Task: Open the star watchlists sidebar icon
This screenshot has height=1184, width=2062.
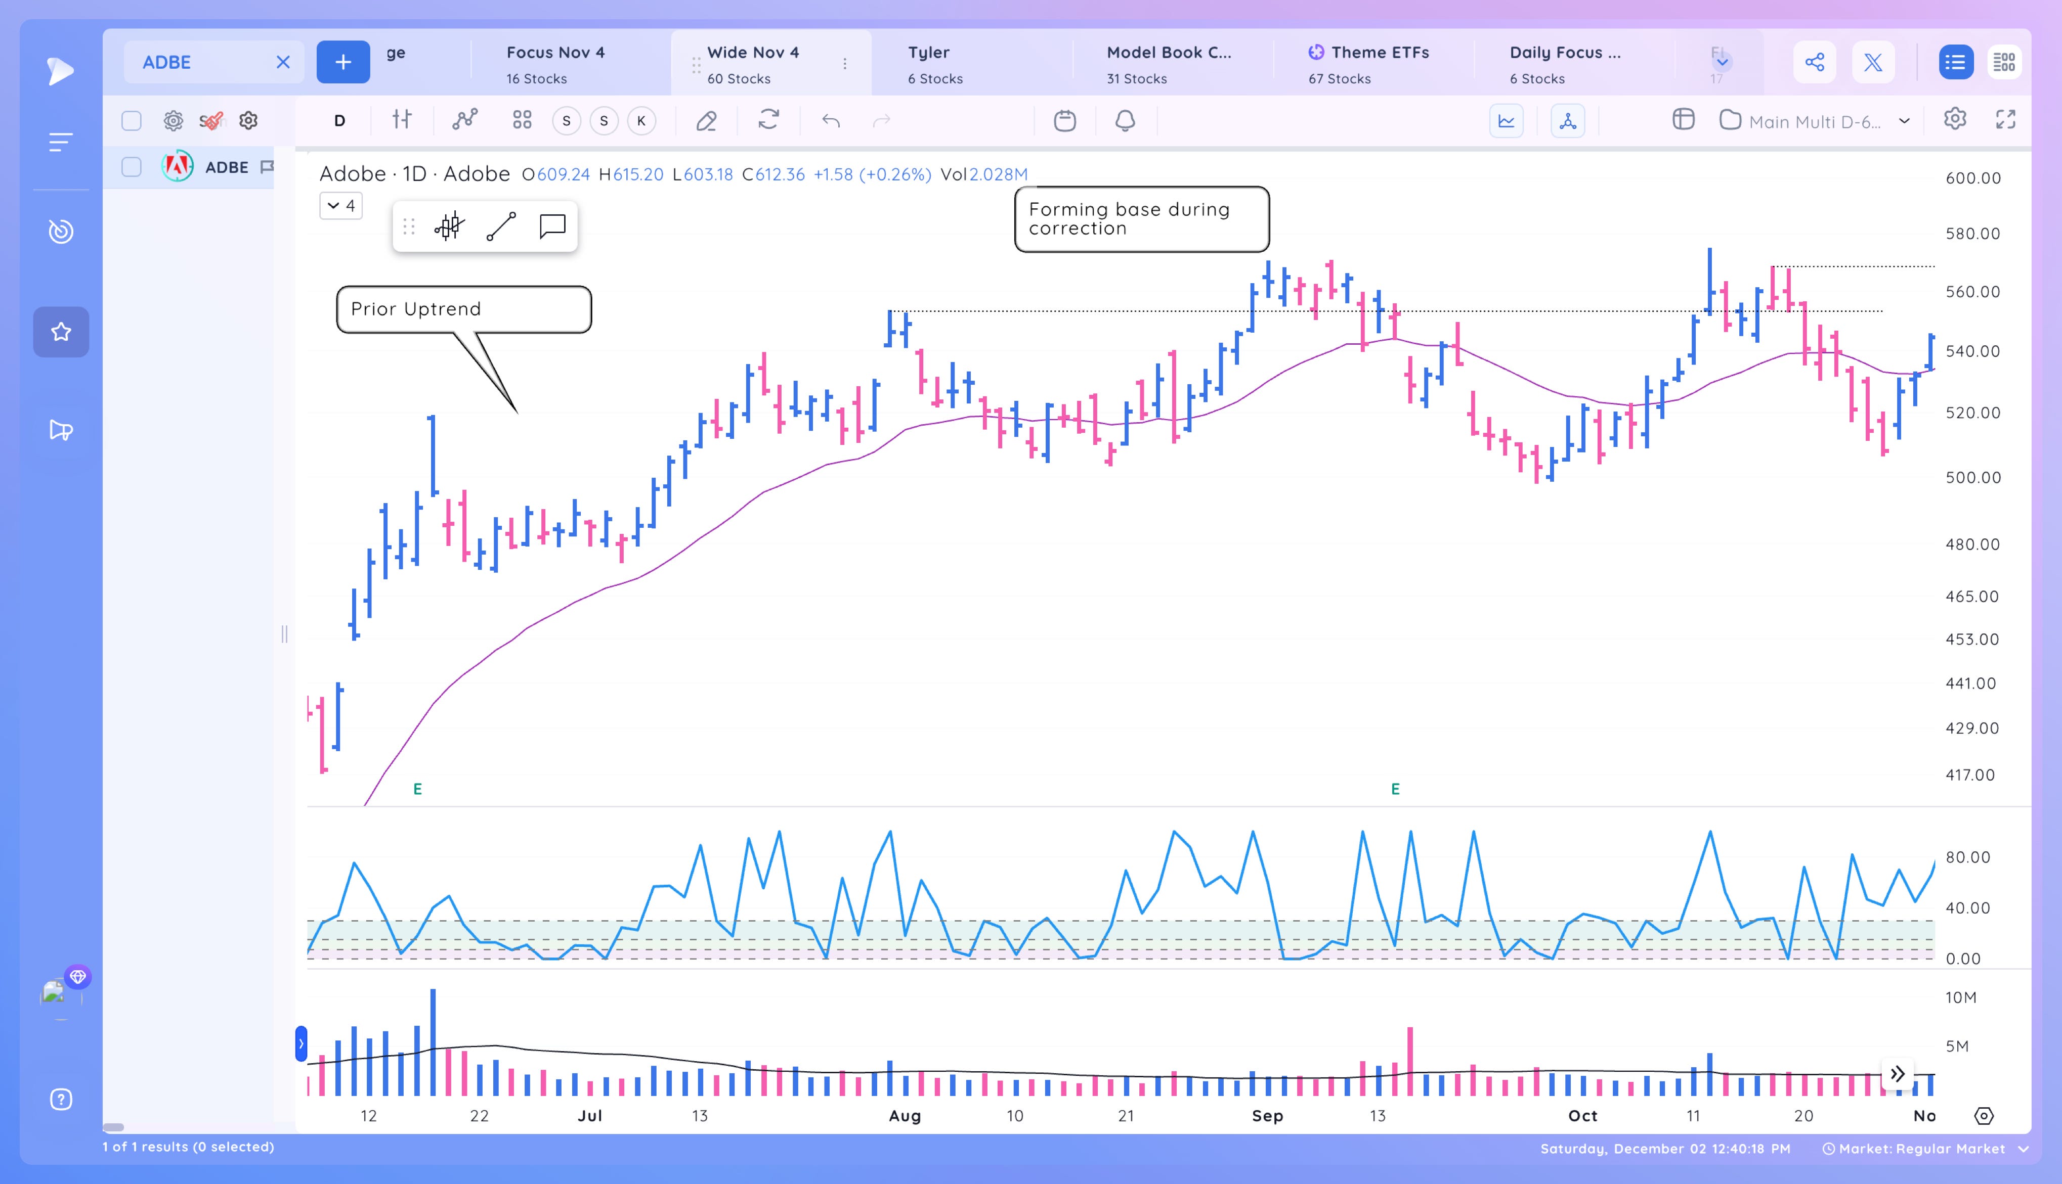Action: [x=61, y=332]
